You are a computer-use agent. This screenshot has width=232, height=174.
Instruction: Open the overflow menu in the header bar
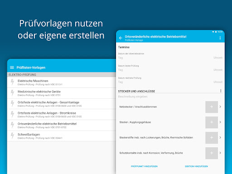click(220, 38)
